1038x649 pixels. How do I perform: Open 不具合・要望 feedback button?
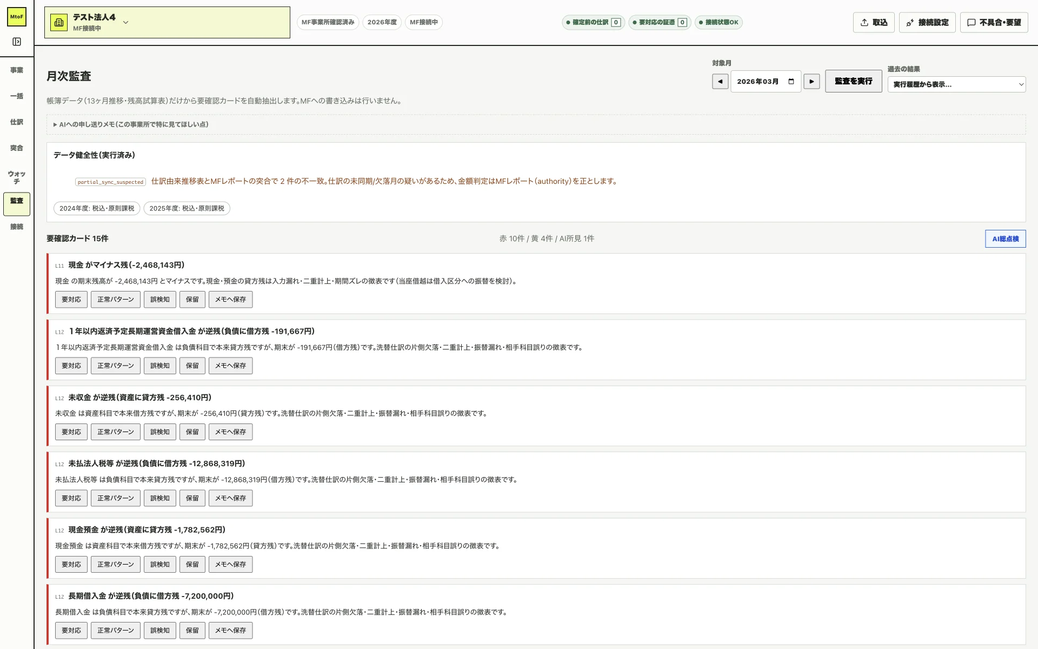tap(994, 22)
